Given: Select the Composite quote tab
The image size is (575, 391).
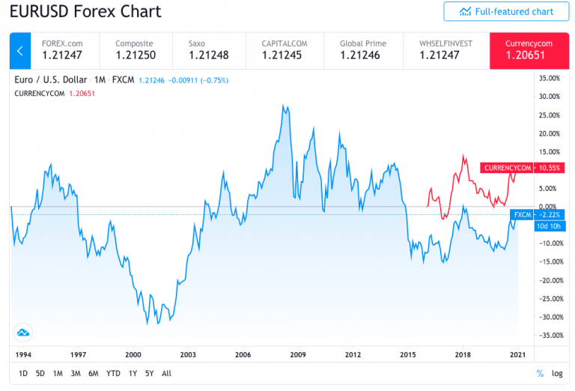Looking at the screenshot, I should [x=136, y=51].
